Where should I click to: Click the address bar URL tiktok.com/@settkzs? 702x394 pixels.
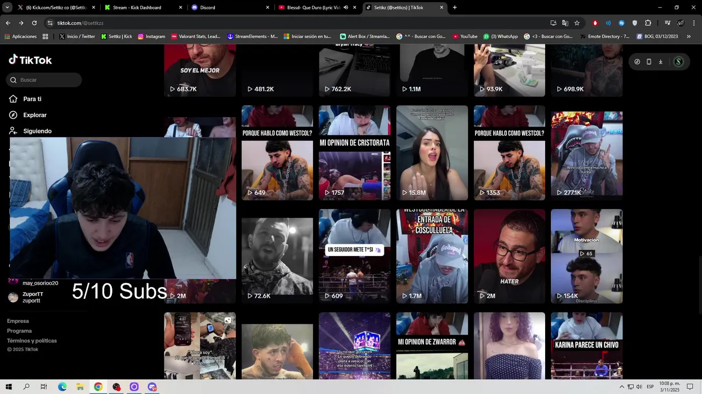(80, 23)
